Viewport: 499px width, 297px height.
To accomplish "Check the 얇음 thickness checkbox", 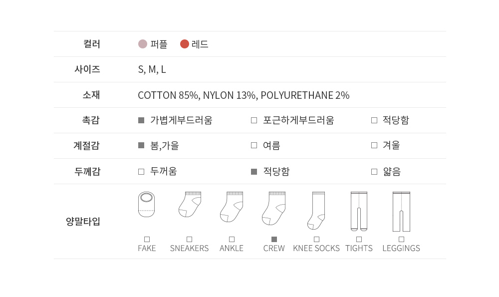I will coord(374,172).
